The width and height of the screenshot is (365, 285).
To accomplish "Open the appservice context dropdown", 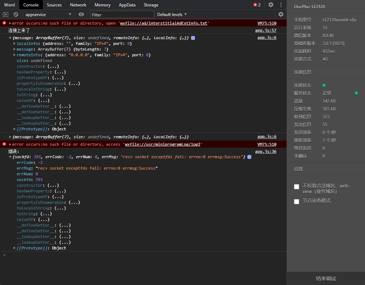I will coord(48,14).
